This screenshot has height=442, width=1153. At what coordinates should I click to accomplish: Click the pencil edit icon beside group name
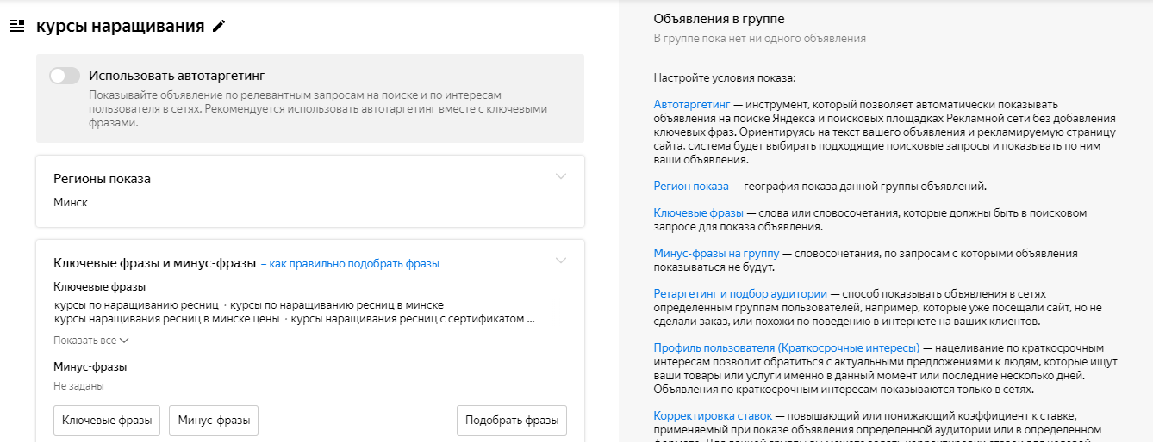(x=219, y=26)
